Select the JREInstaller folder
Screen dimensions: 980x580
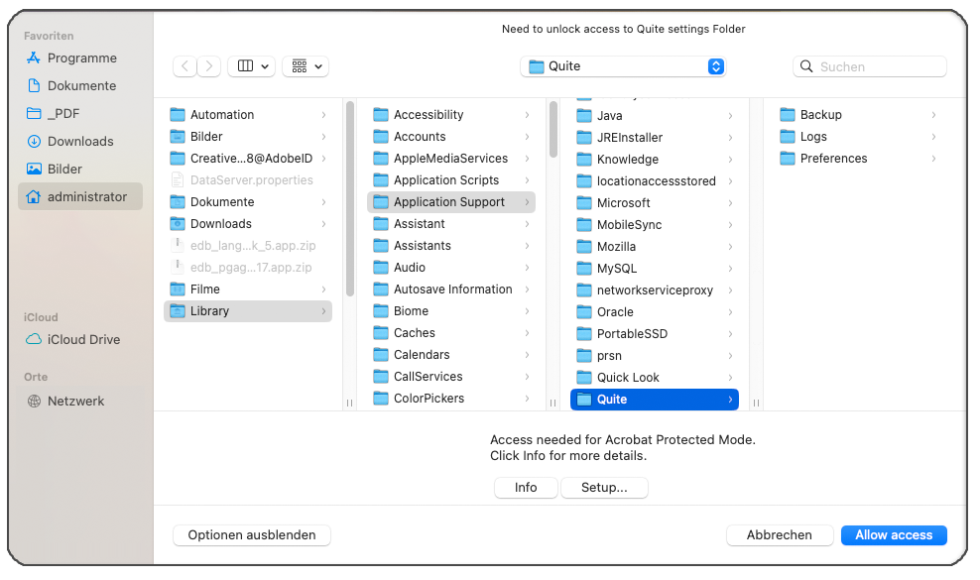pos(655,138)
